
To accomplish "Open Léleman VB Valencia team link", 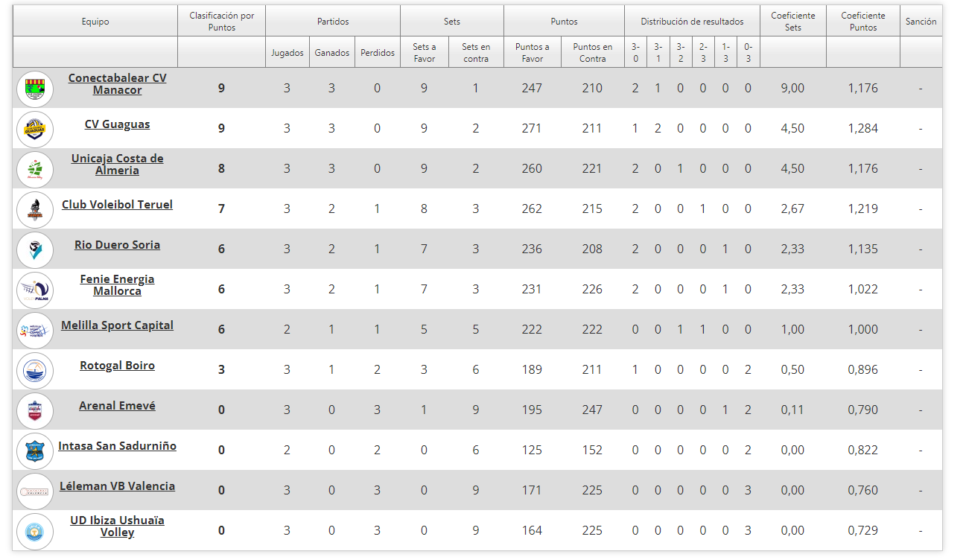I will pos(118,486).
